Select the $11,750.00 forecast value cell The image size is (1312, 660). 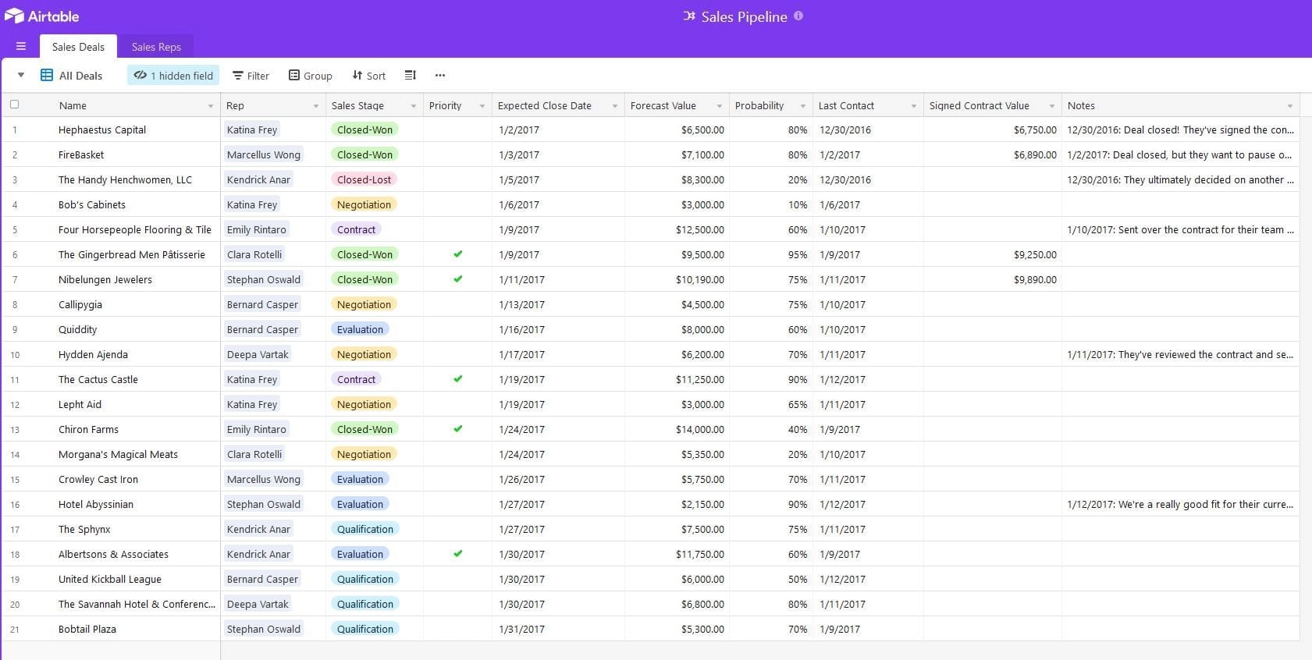(x=677, y=554)
